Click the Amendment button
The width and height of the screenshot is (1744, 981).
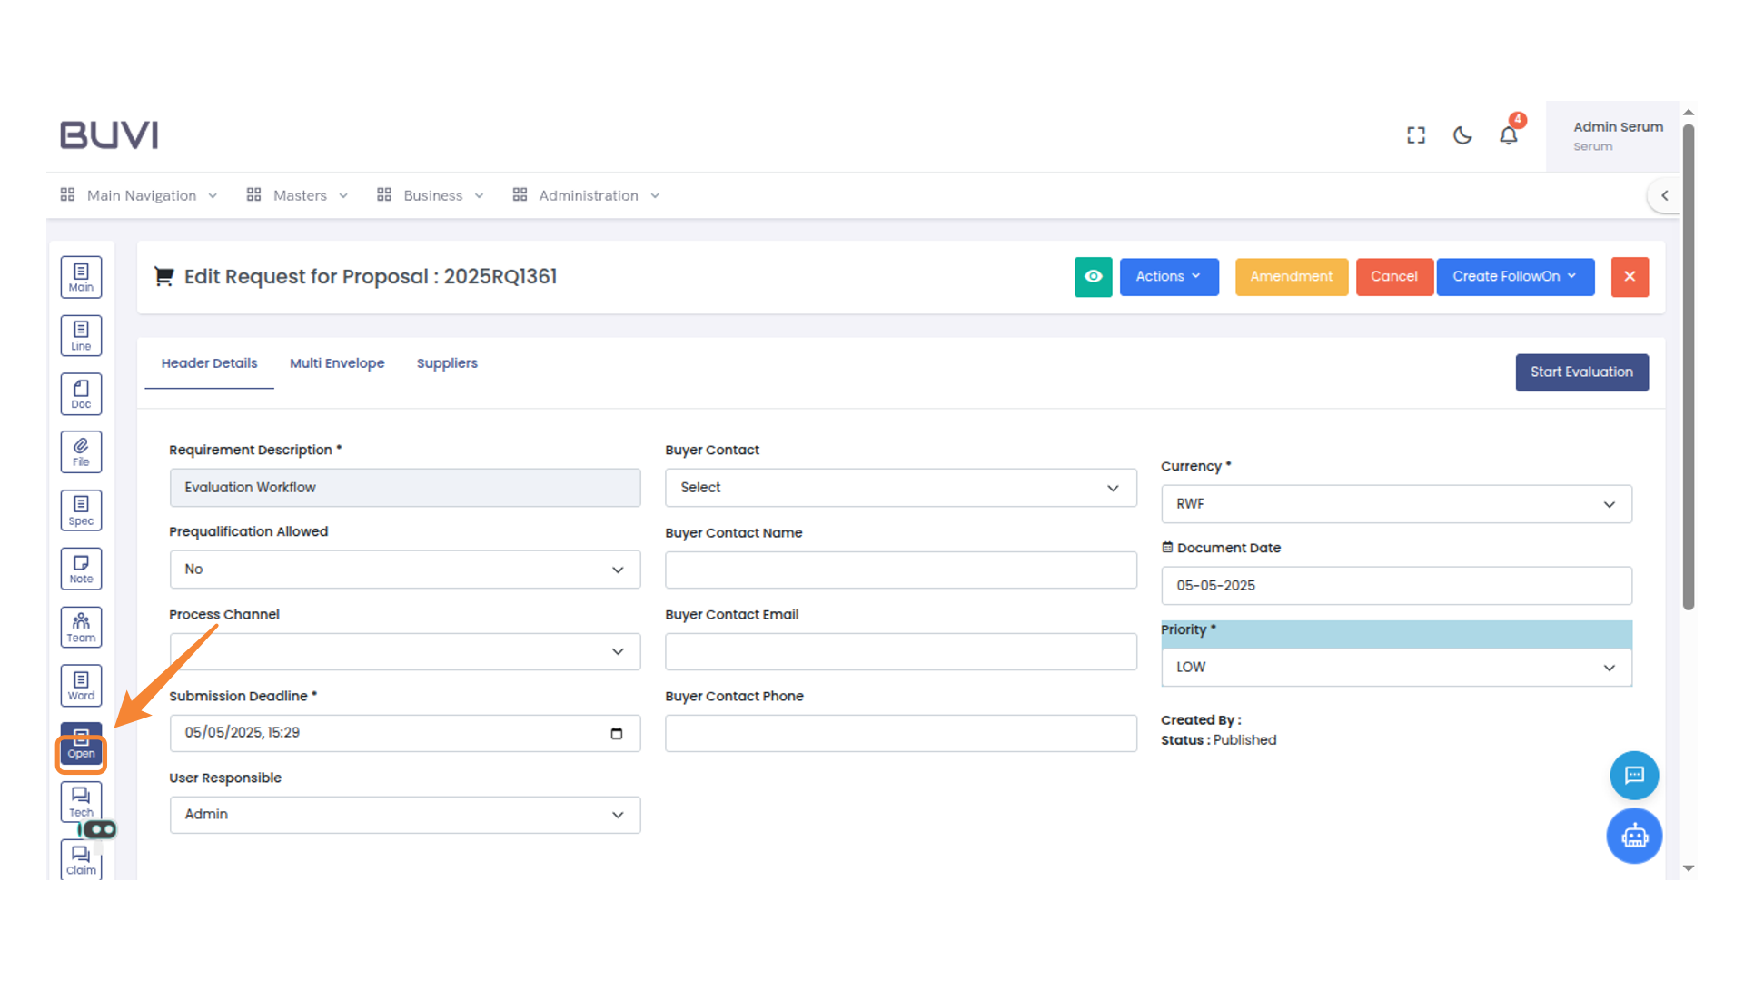(1291, 277)
